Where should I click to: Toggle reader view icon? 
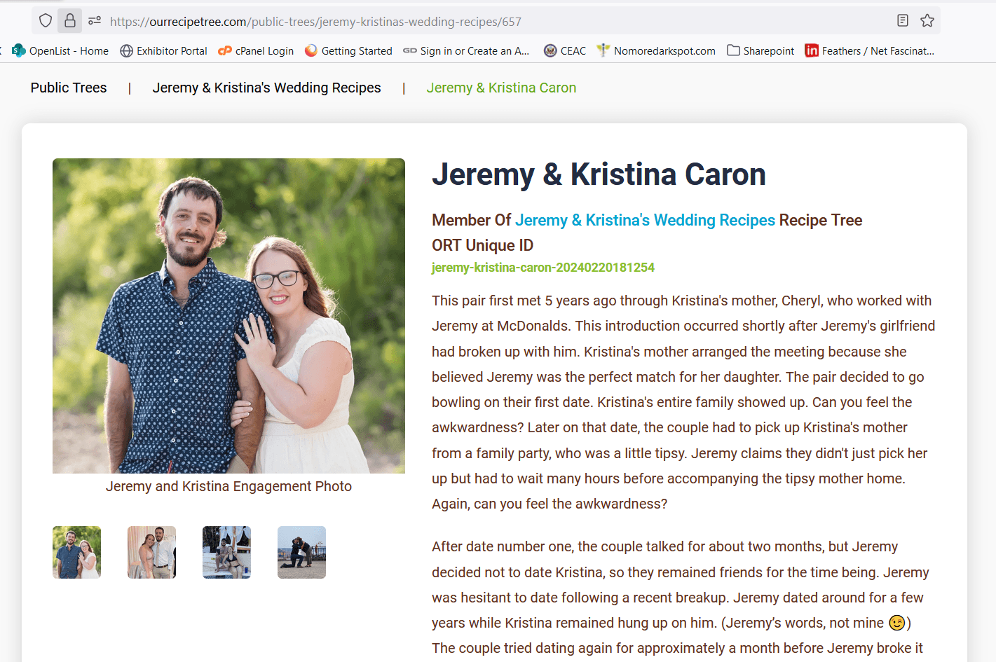click(x=903, y=20)
